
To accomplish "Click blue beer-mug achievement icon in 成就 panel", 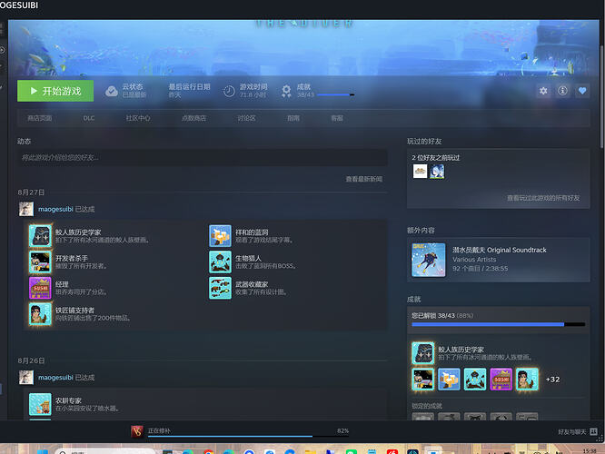I will click(449, 380).
